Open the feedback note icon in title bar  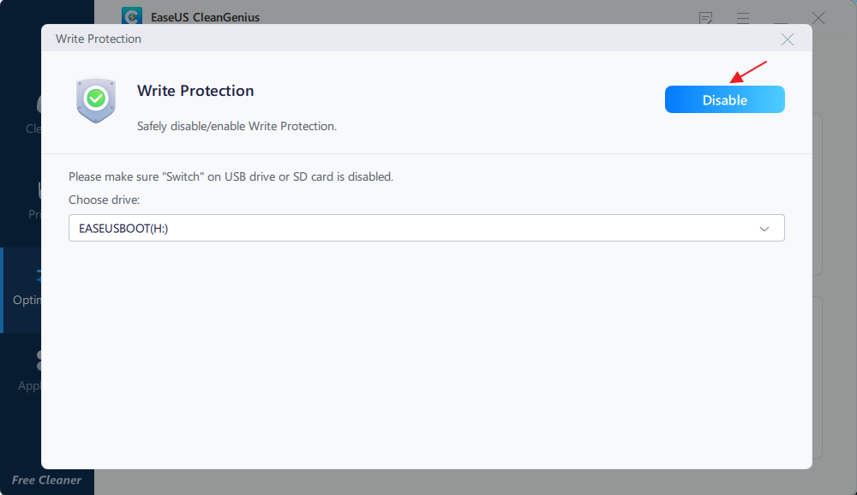point(705,18)
